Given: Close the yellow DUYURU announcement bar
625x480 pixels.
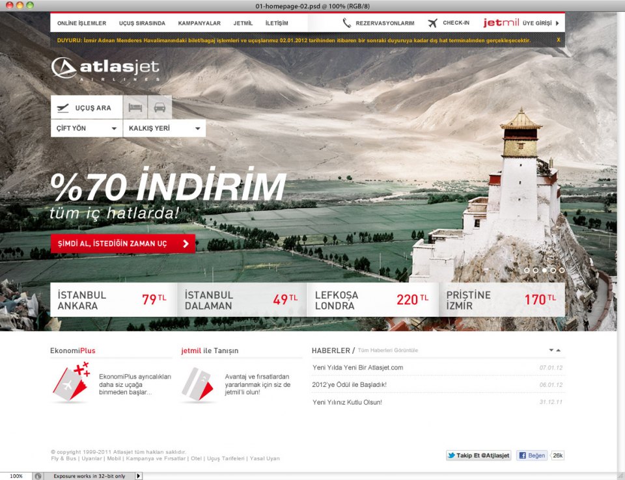Looking at the screenshot, I should coord(558,40).
